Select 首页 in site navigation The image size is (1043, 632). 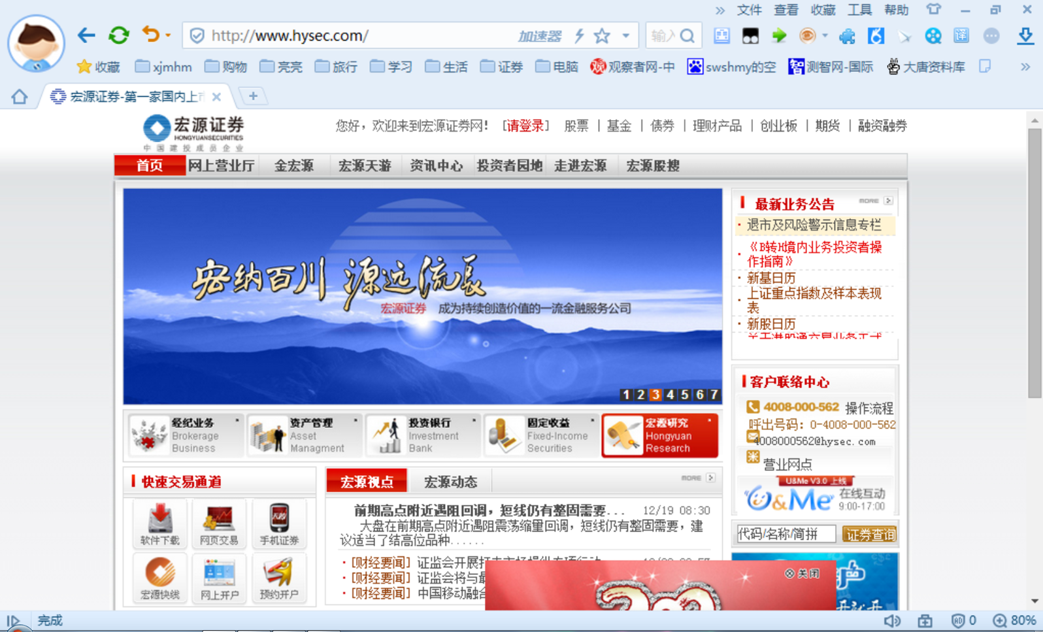[150, 166]
